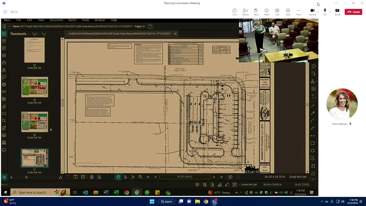
Task: Mute or unmute the Mic
Action: click(x=325, y=12)
